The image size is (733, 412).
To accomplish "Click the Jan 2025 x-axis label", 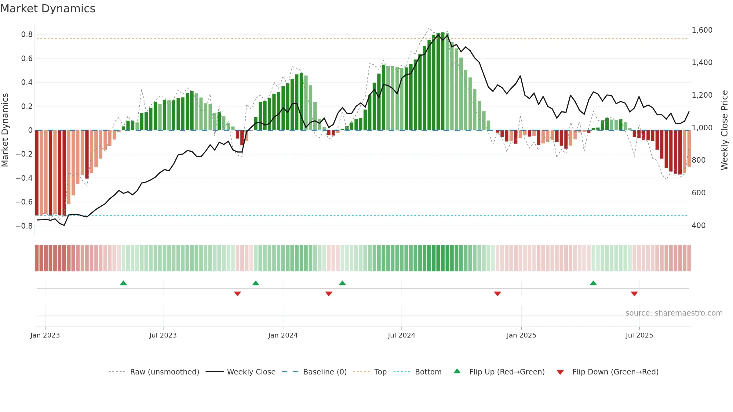I will coord(521,335).
